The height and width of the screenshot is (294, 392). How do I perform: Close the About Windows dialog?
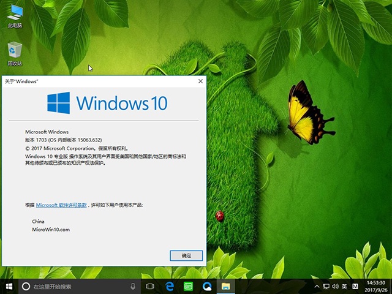point(200,81)
